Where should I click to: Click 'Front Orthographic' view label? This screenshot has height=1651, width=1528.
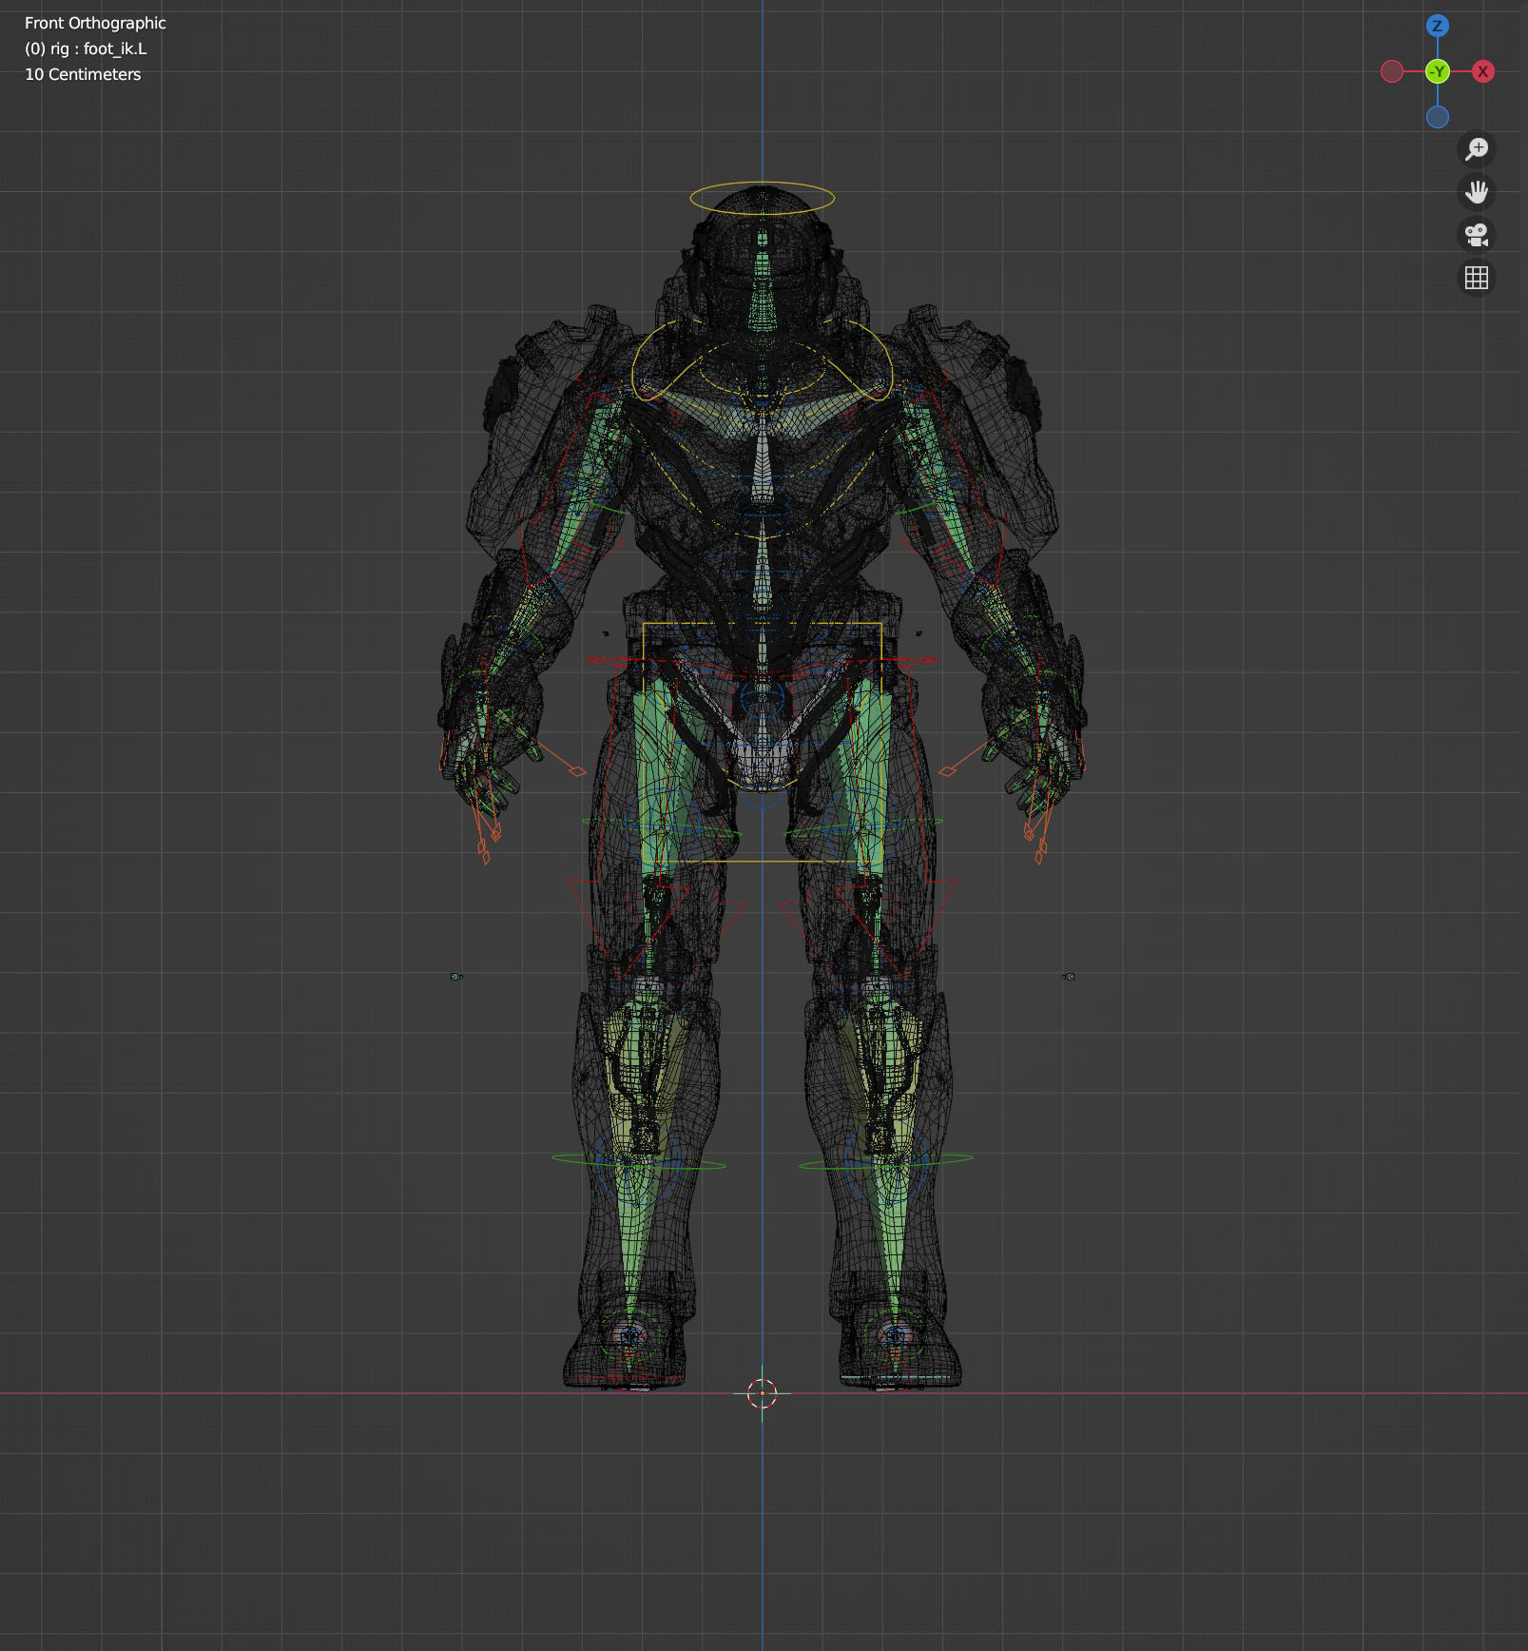coord(95,23)
